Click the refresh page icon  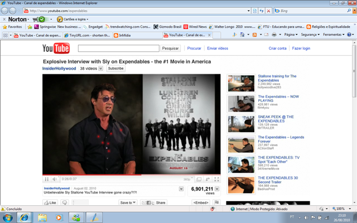click(x=262, y=11)
